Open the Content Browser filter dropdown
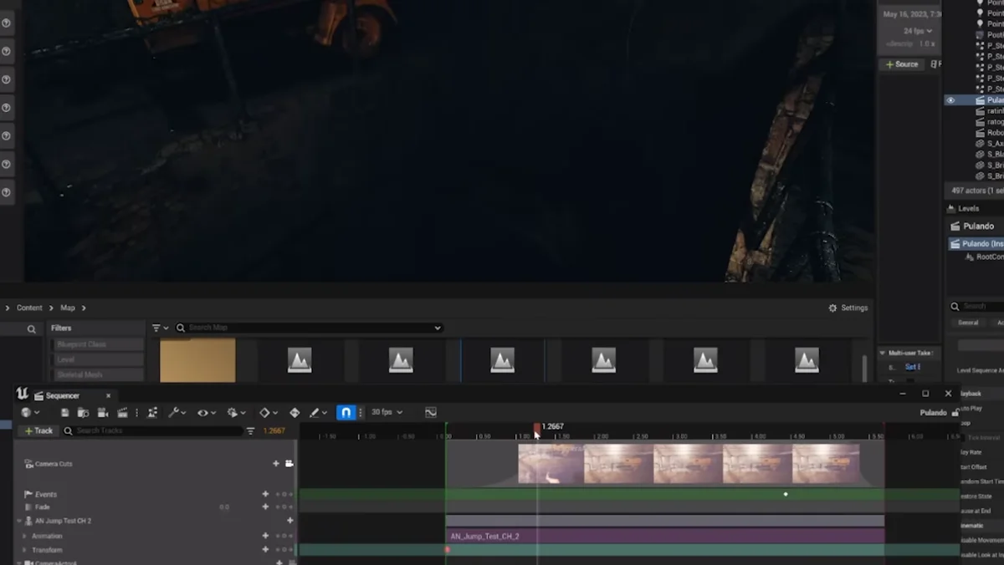The width and height of the screenshot is (1004, 565). 160,328
